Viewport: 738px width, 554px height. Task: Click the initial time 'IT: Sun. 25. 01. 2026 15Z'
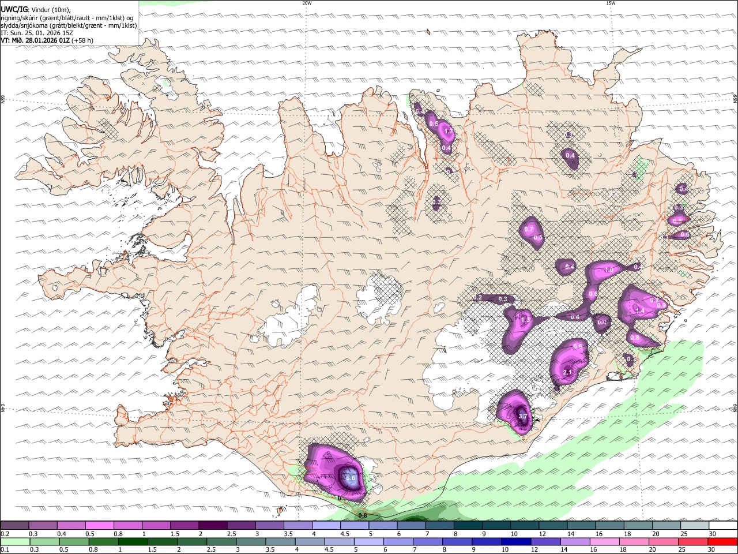(x=37, y=33)
